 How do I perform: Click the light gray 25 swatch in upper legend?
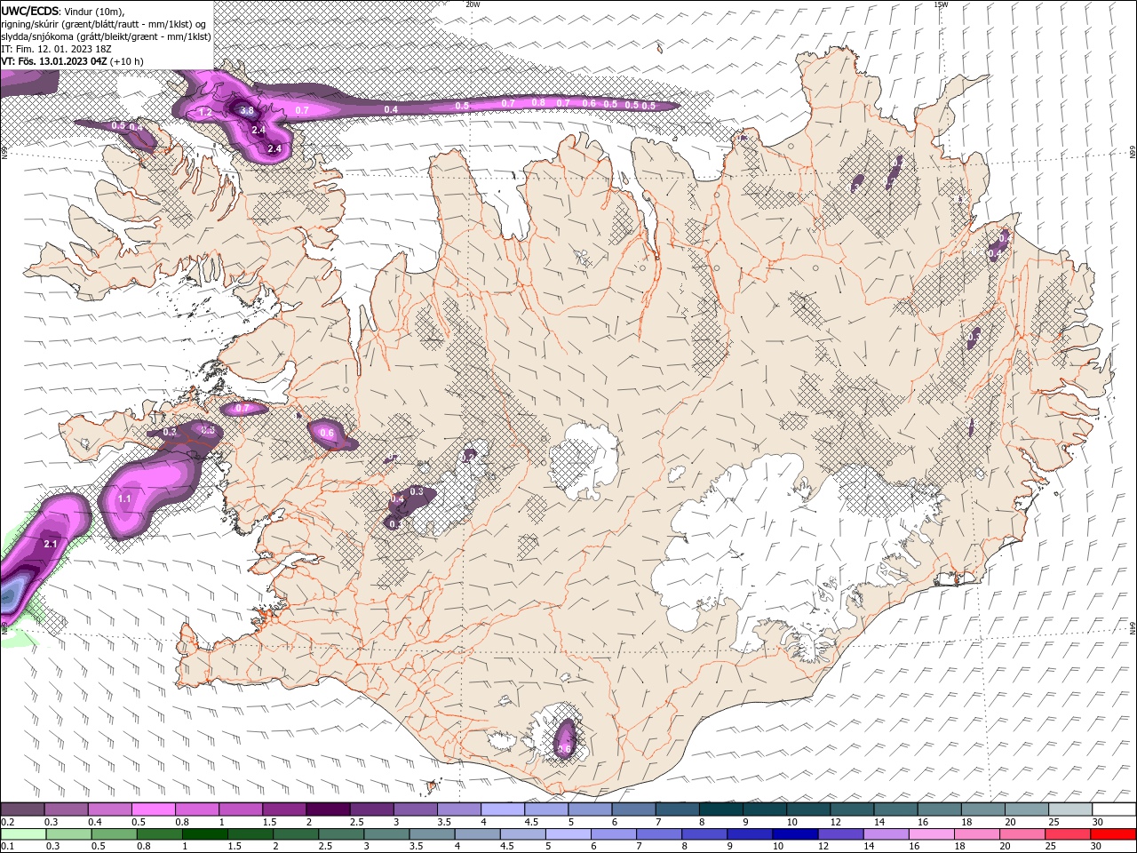(x=1070, y=809)
